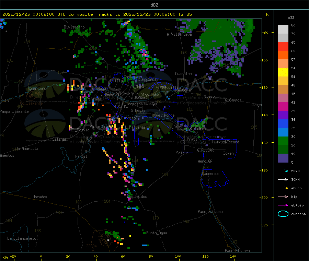Click the Nihuil location label
Image resolution: width=309 pixels, height=261 pixels.
[81, 156]
